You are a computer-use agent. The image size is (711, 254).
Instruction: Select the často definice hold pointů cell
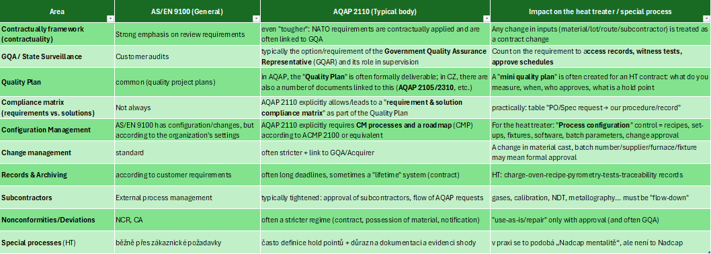[x=376, y=242]
